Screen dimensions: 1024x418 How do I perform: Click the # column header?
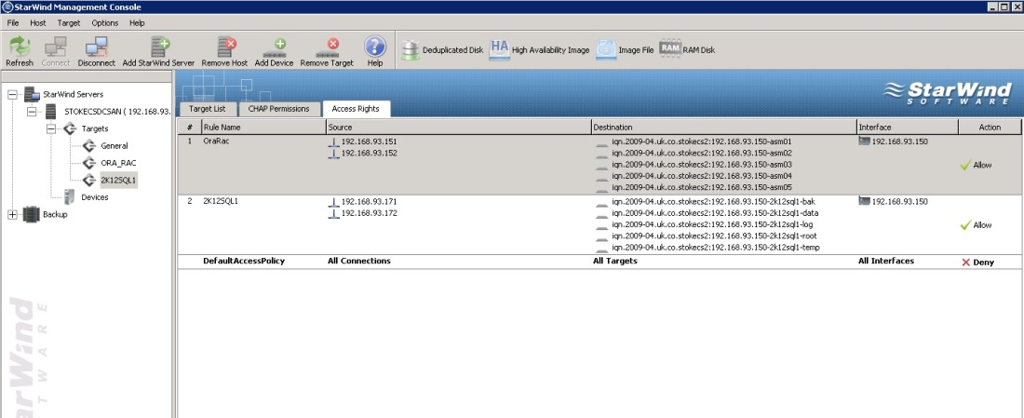tap(189, 128)
